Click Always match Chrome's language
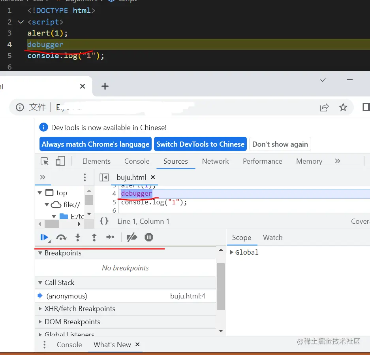The image size is (370, 355). pyautogui.click(x=96, y=144)
